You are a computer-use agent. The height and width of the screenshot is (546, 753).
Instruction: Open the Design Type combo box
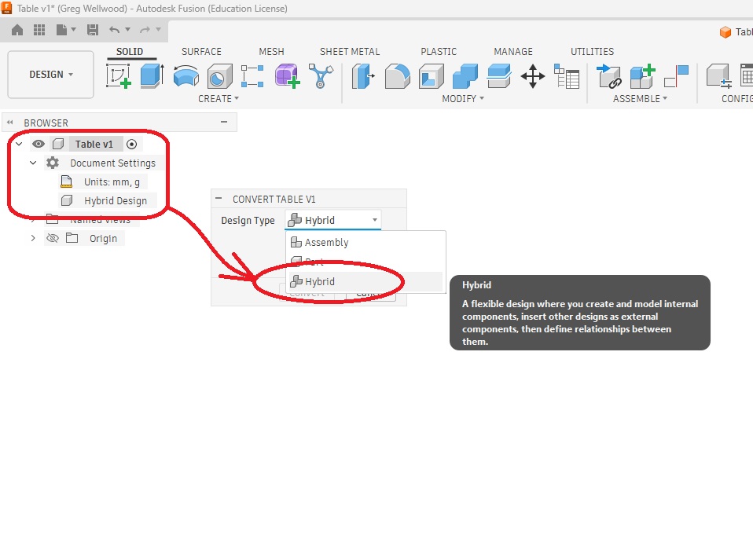332,220
